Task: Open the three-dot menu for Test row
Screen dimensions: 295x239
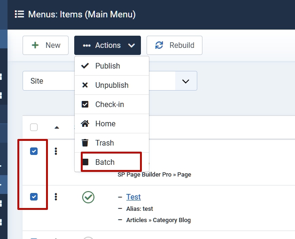Action: click(x=56, y=197)
